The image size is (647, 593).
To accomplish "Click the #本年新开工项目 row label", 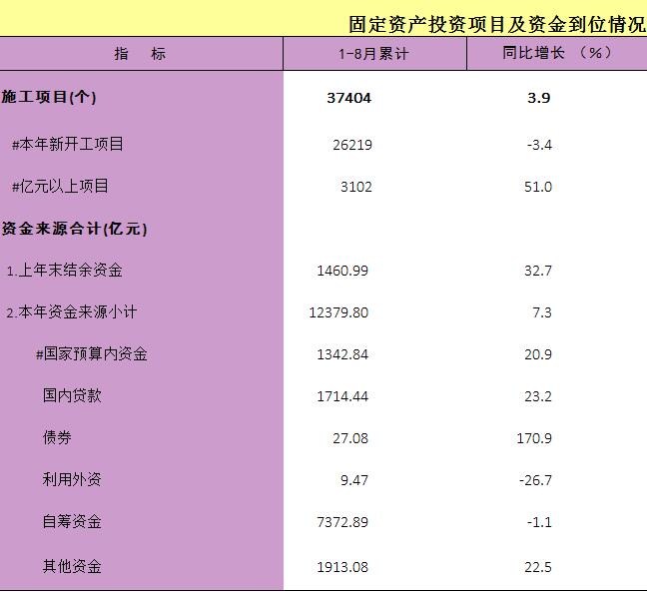I will pos(68,144).
